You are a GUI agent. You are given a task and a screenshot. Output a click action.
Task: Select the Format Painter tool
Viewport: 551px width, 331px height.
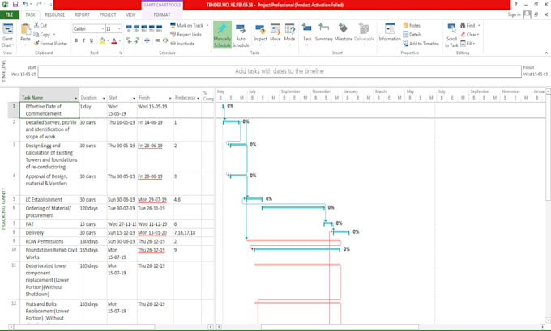pyautogui.click(x=50, y=44)
